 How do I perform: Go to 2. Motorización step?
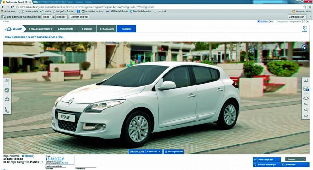point(65,29)
